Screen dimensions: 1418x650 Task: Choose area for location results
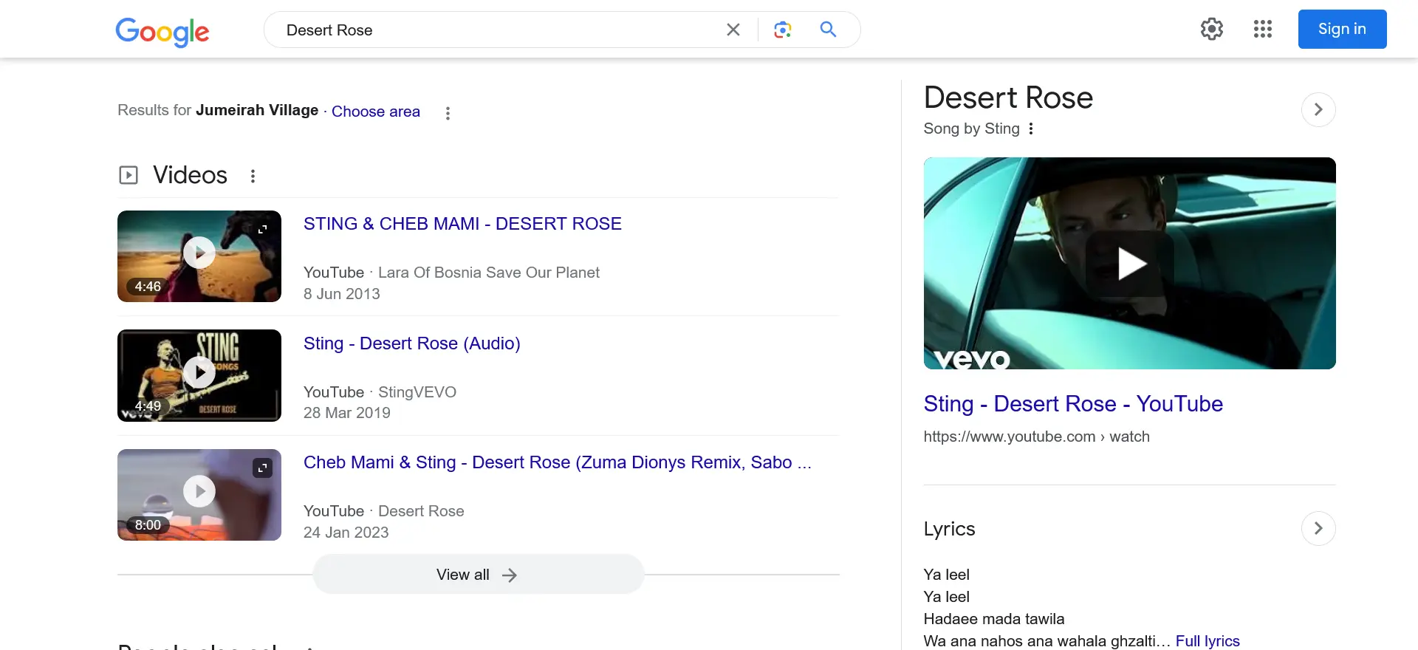(375, 112)
